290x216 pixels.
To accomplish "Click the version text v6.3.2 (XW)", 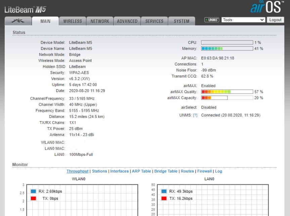I will pos(80,79).
